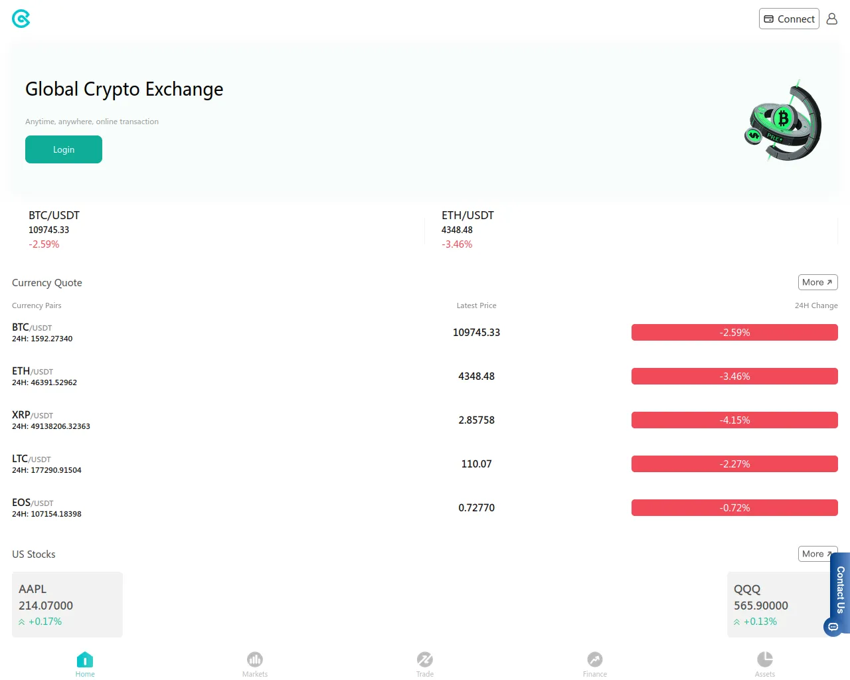Select the LTC/USDT currency pair row
This screenshot has width=850, height=680.
tap(425, 464)
